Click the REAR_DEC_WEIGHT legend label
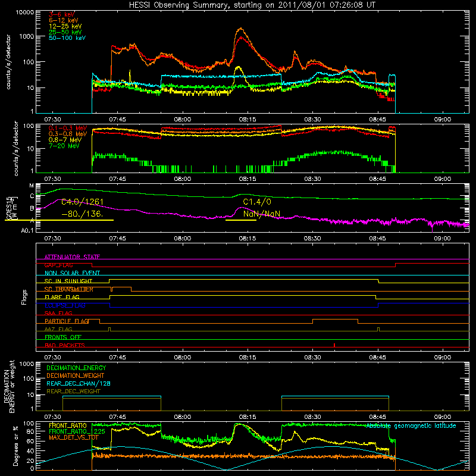This screenshot has width=476, height=476. (73, 392)
